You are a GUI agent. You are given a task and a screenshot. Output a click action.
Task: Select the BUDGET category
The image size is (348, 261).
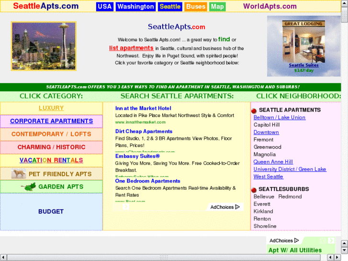[x=51, y=212]
